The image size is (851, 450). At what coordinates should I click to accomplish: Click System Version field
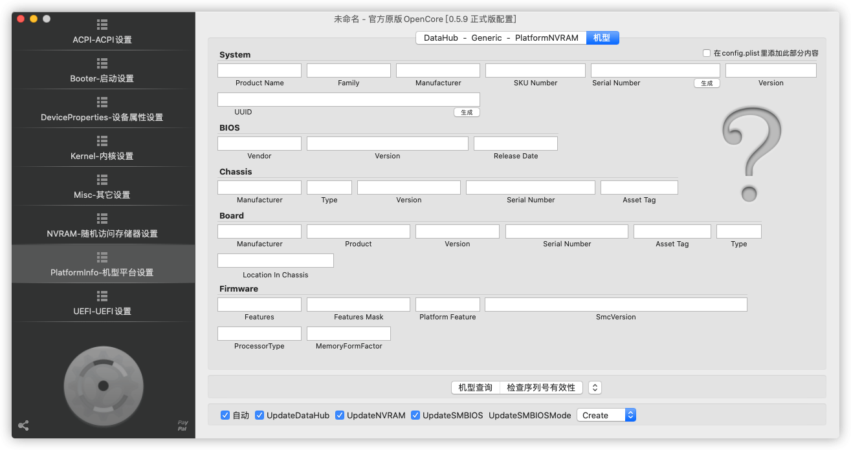click(771, 70)
